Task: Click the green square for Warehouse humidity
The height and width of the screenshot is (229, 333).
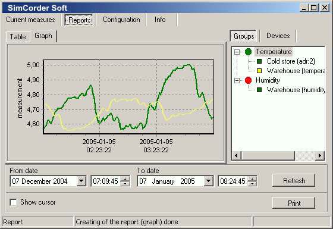Action: pyautogui.click(x=259, y=90)
